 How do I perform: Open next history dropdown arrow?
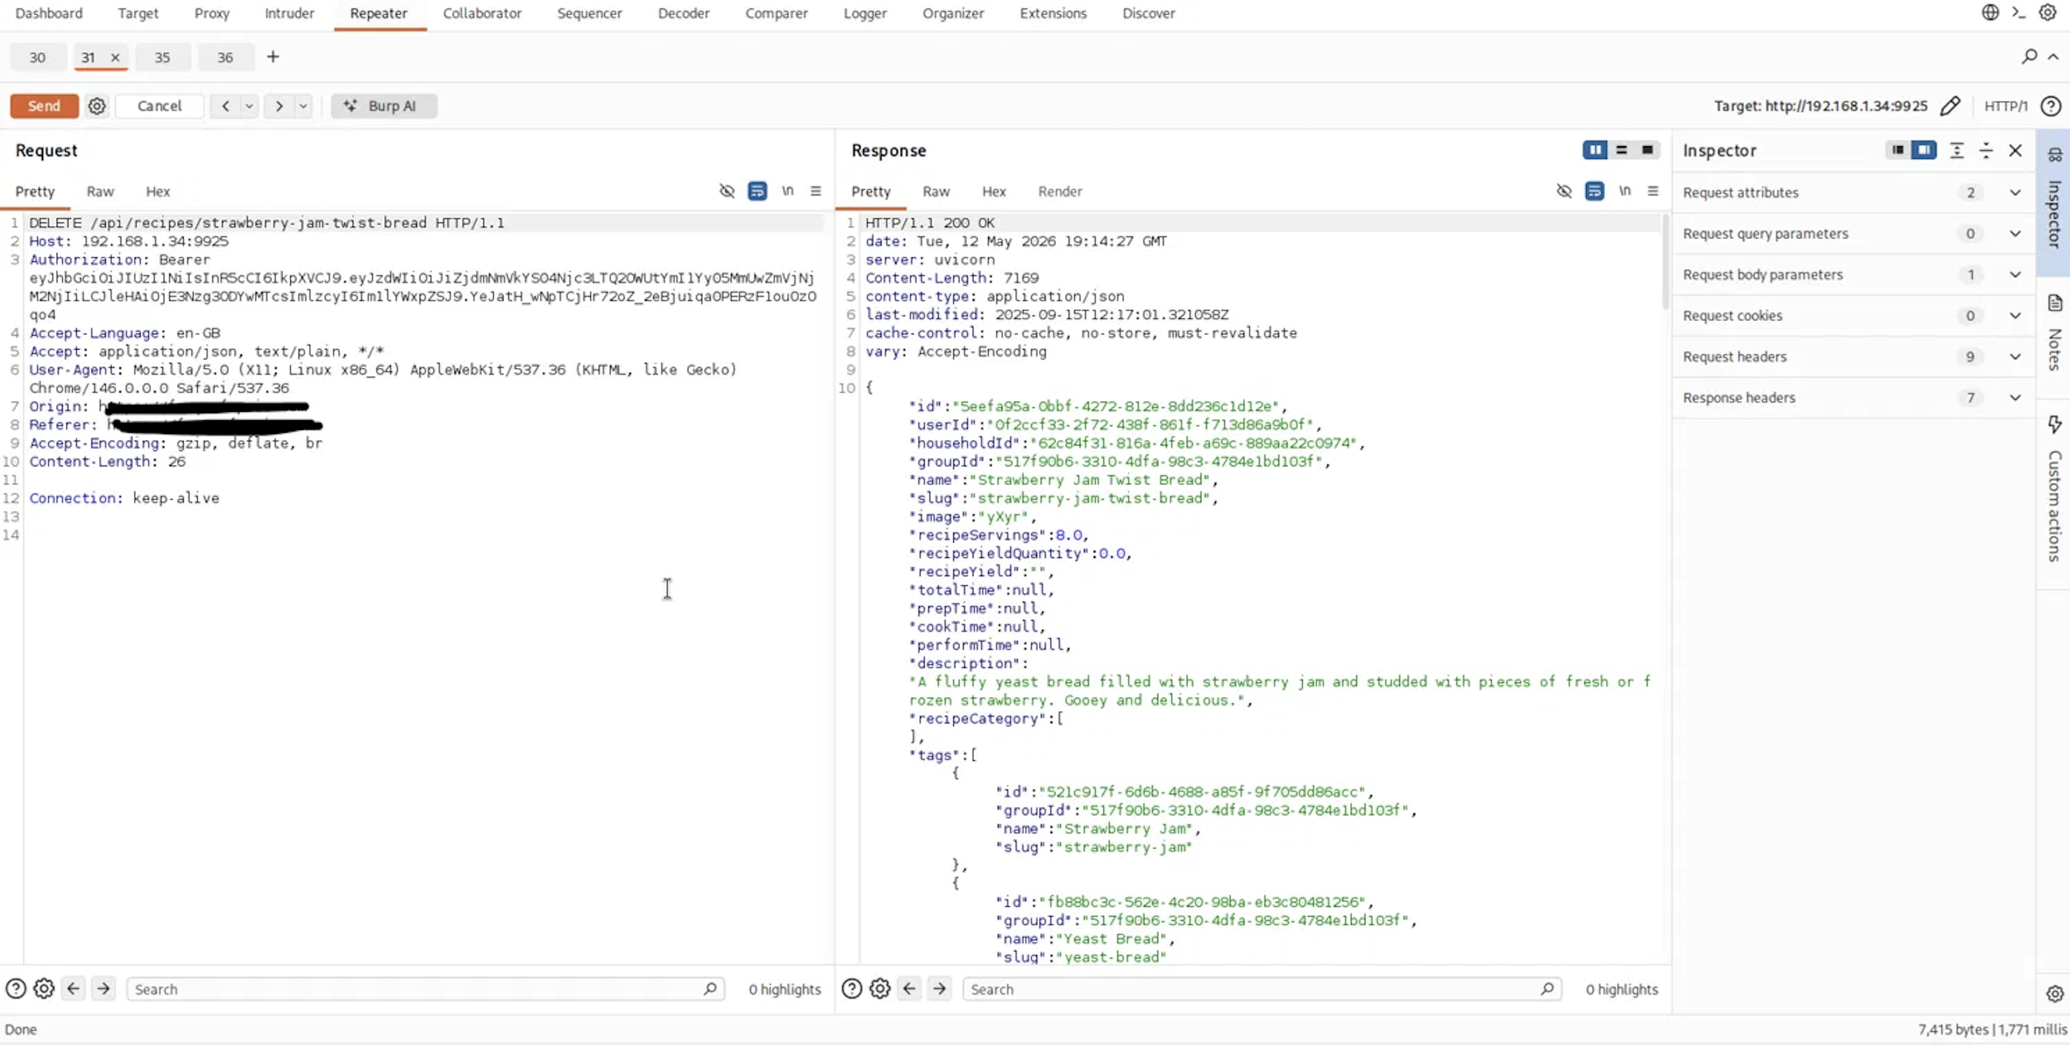coord(303,106)
